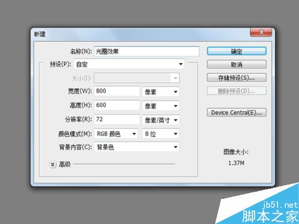Click the 图像大小 label
Image resolution: width=299 pixels, height=224 pixels.
pyautogui.click(x=236, y=152)
